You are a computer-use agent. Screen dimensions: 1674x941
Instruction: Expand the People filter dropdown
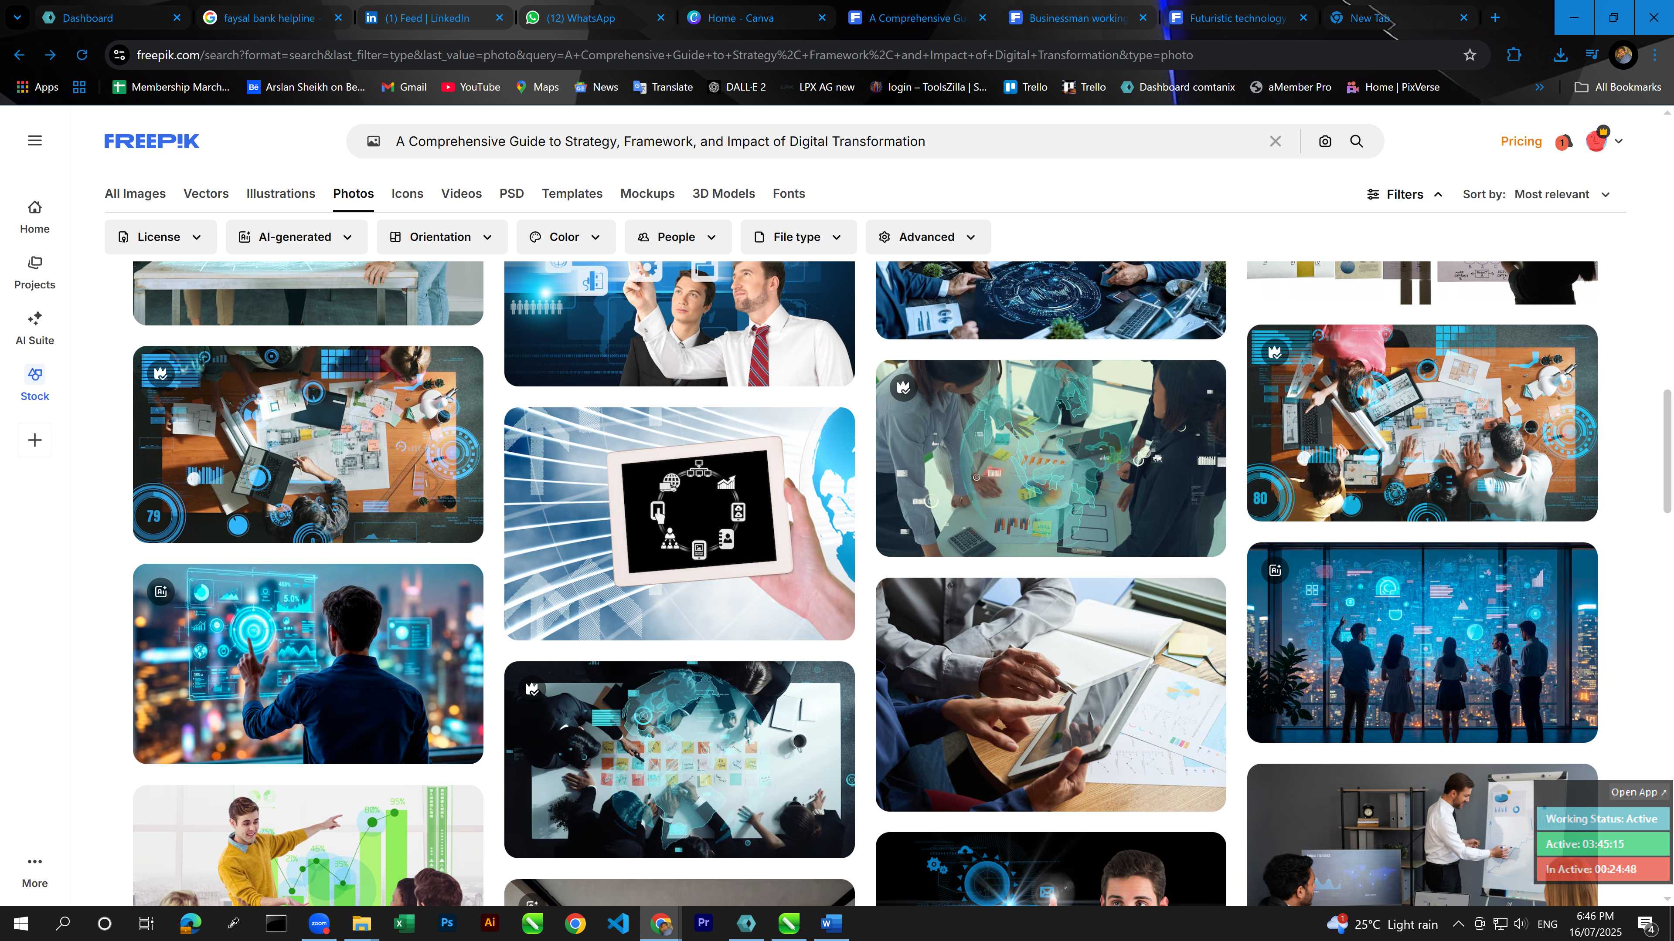tap(678, 237)
